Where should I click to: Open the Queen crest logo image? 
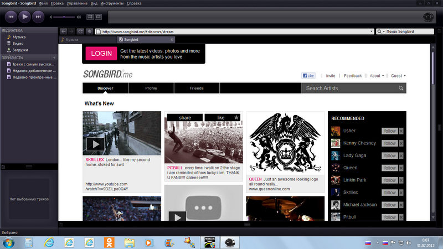(285, 143)
